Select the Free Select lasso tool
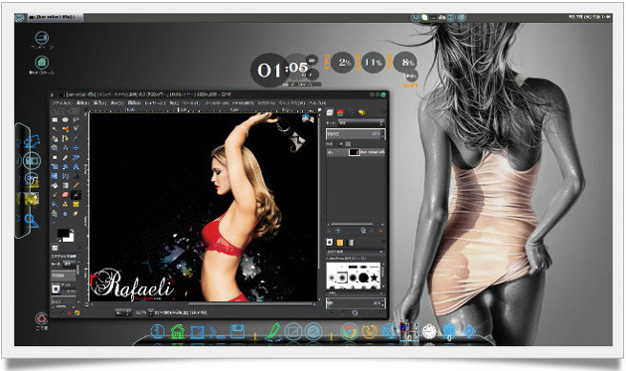 point(76,120)
